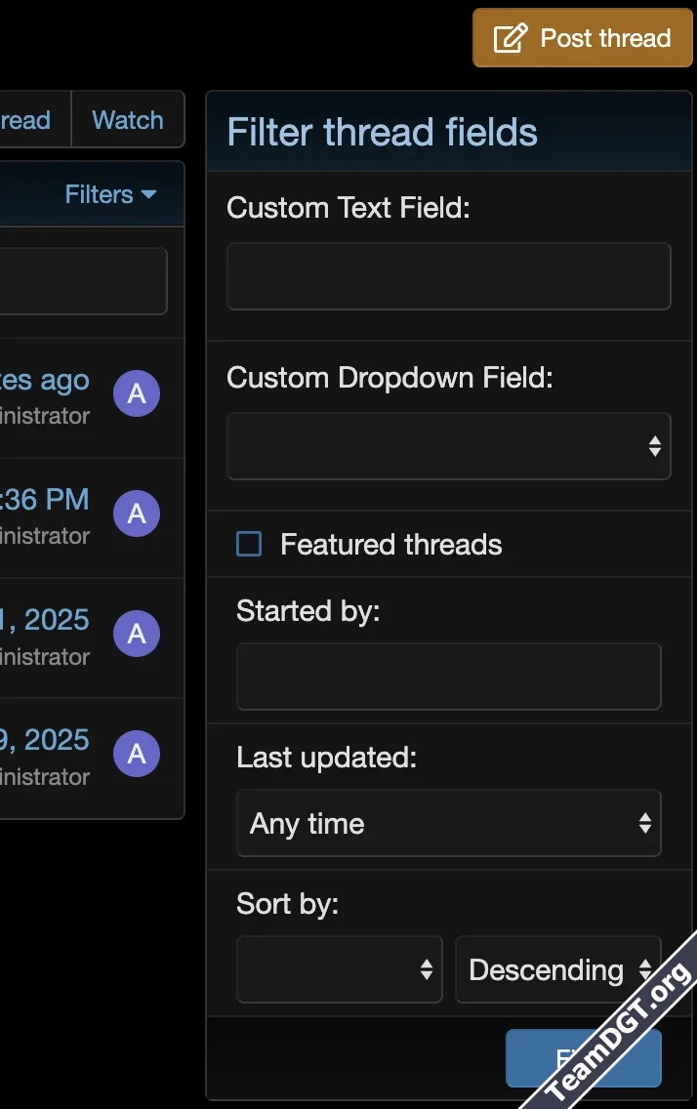
Task: Click the Filters chevron icon
Action: [x=148, y=194]
